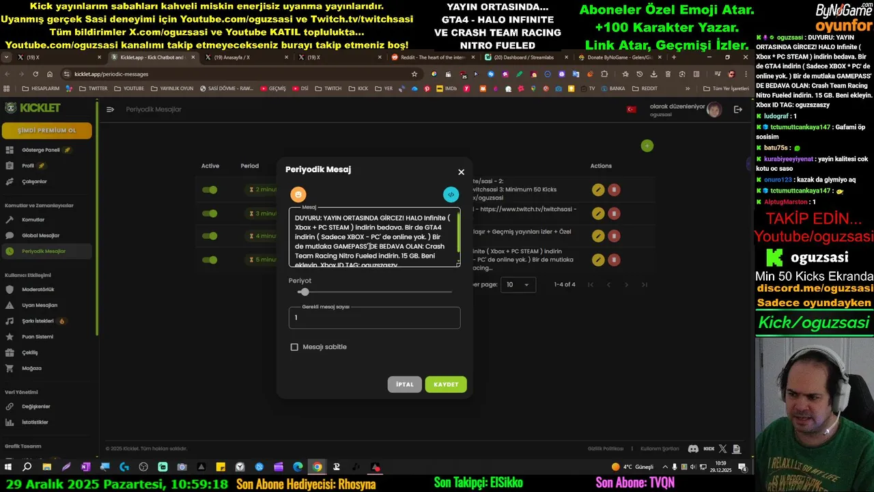Image resolution: width=874 pixels, height=492 pixels.
Task: Click the teal code variables icon in dialog
Action: (451, 195)
